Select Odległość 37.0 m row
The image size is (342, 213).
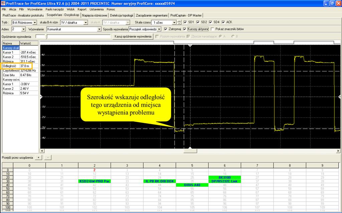tap(20, 66)
